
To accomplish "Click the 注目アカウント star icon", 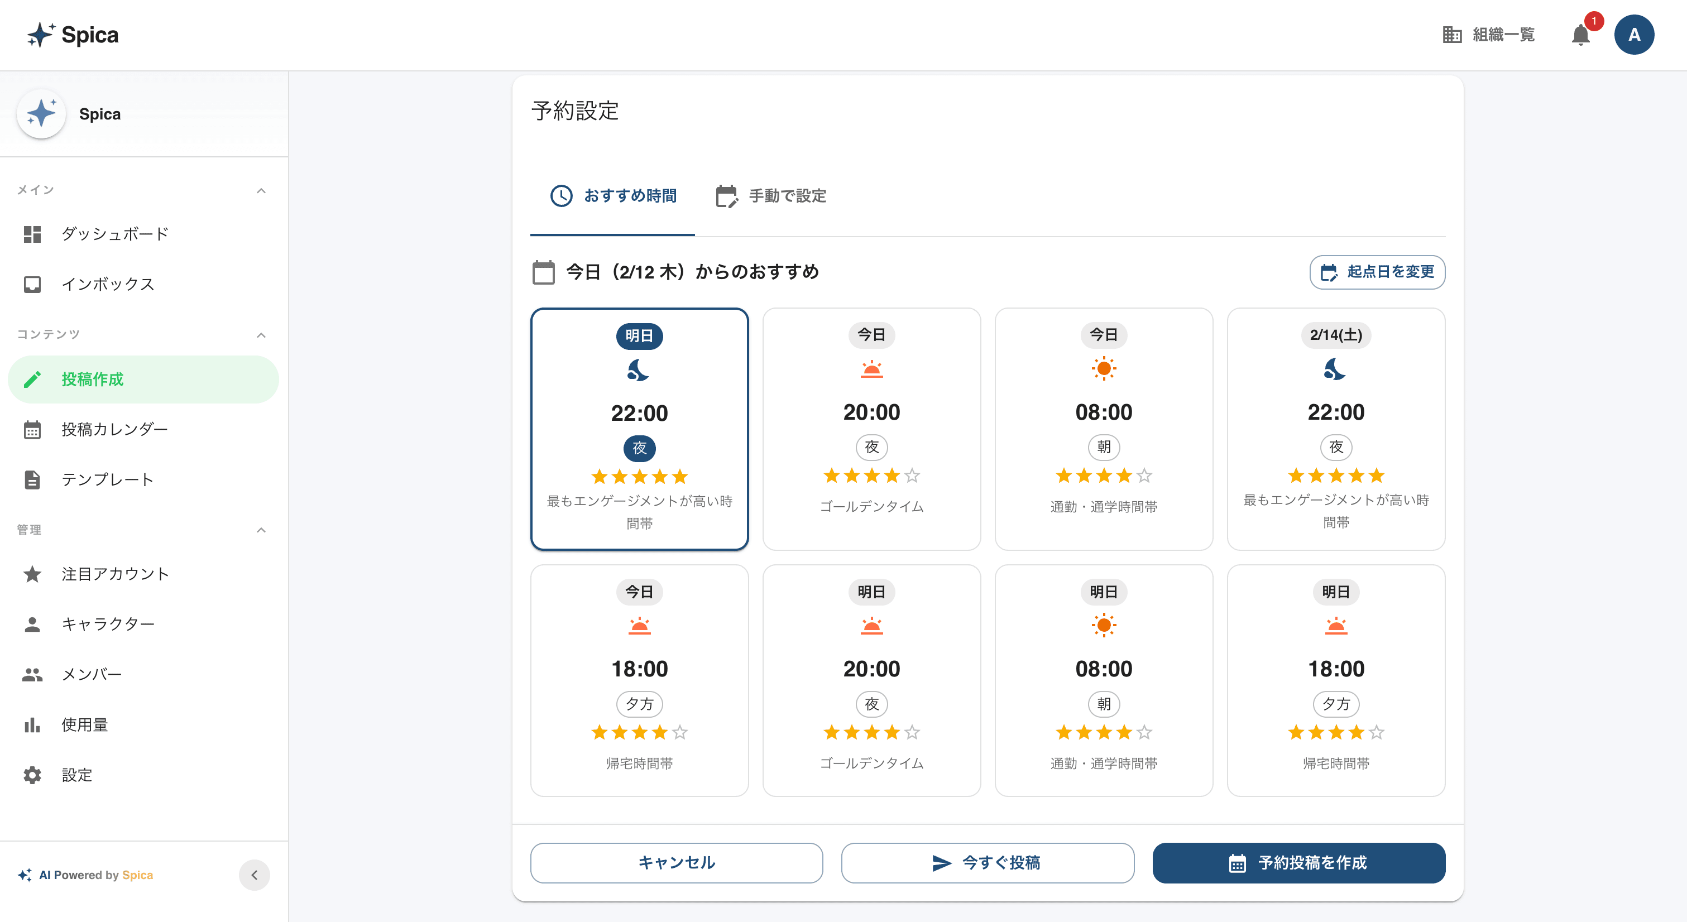I will click(32, 574).
